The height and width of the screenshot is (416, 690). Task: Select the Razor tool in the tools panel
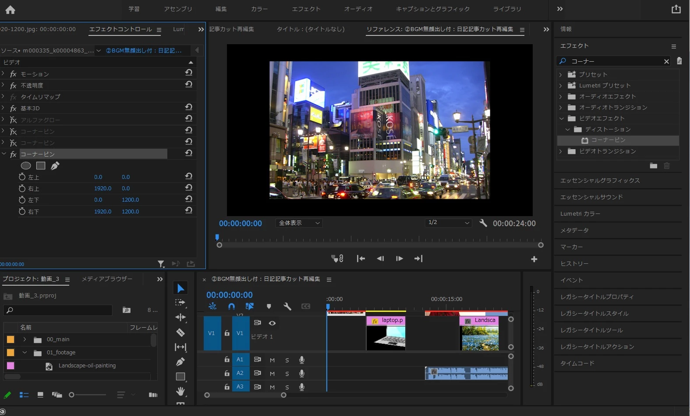point(180,332)
